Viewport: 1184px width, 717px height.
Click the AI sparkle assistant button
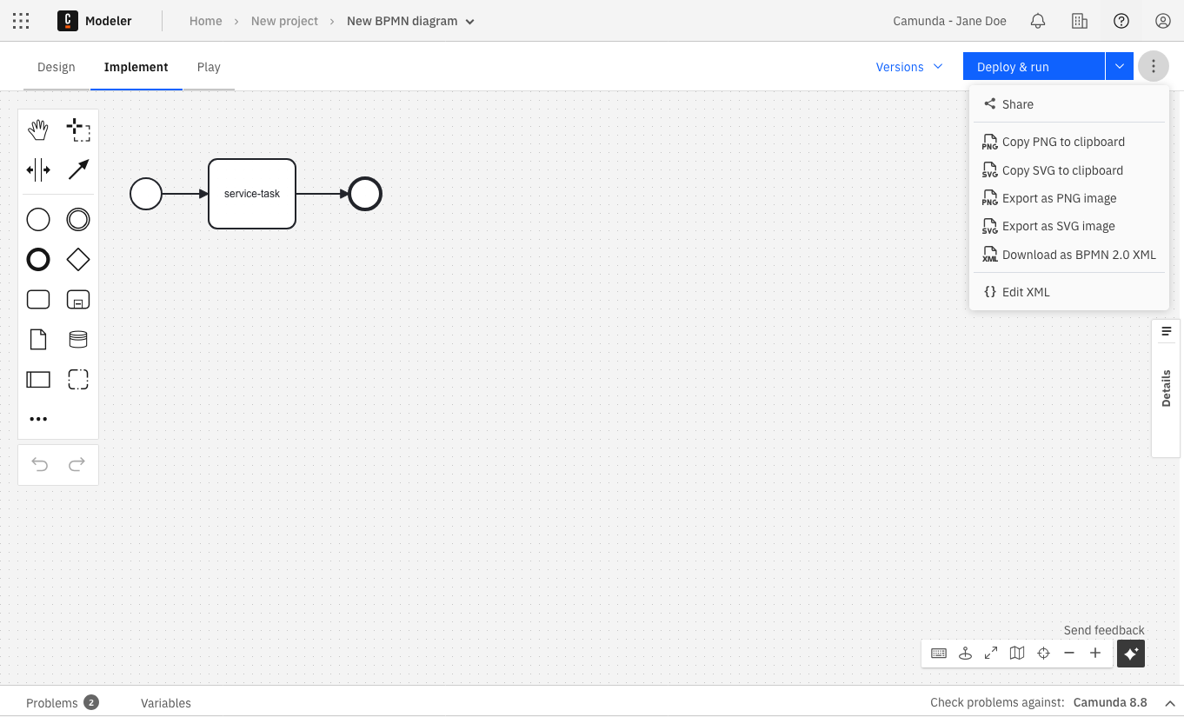pos(1130,654)
